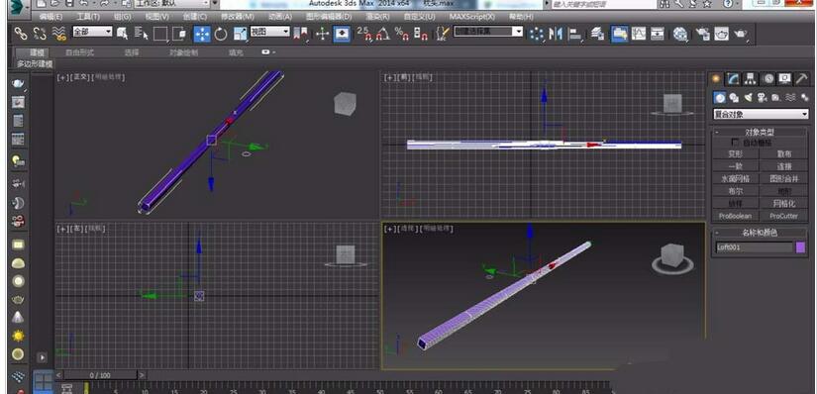817x394 pixels.
Task: Open the MAXScript(X) menu
Action: point(472,17)
